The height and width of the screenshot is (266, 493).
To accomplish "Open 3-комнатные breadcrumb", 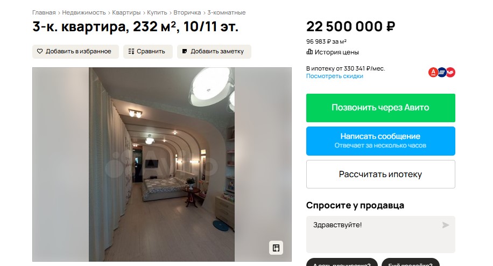I will tap(227, 12).
